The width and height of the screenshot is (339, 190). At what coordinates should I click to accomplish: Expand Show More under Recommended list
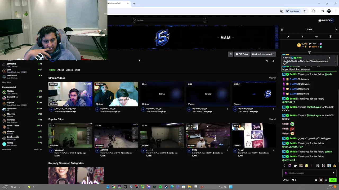click(x=7, y=150)
